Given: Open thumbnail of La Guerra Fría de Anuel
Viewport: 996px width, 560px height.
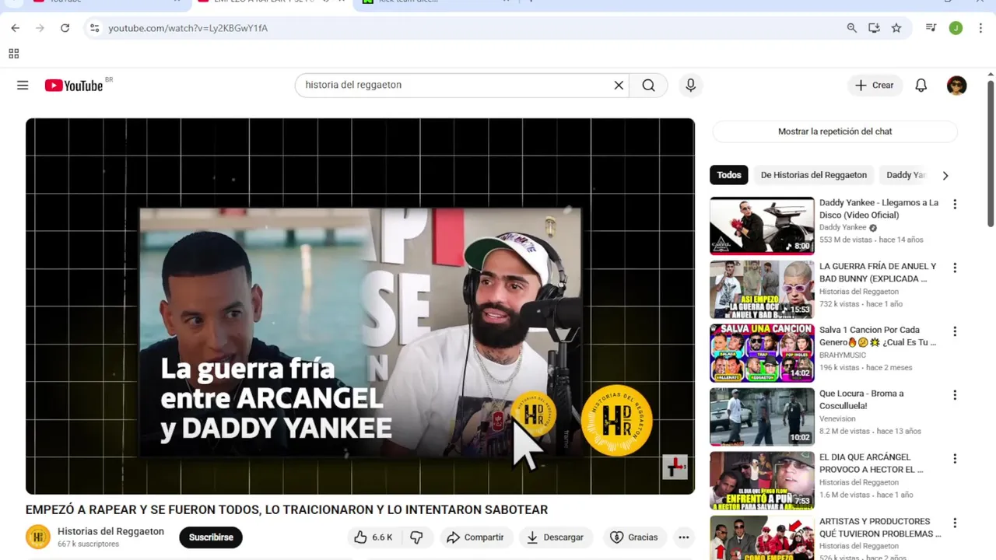Looking at the screenshot, I should pyautogui.click(x=762, y=289).
